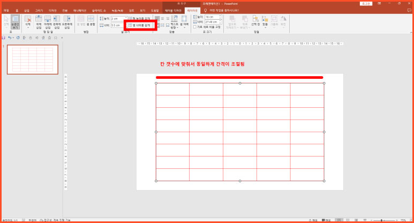414x223 pixels.
Task: Click the 75% zoom level
Action: (x=403, y=220)
